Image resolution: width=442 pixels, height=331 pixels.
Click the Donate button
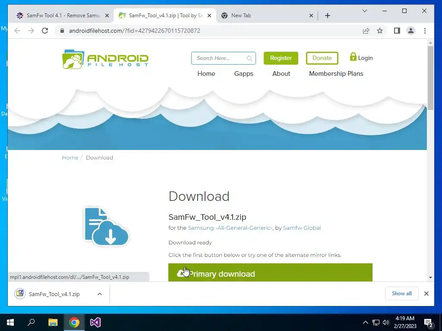[x=322, y=58]
